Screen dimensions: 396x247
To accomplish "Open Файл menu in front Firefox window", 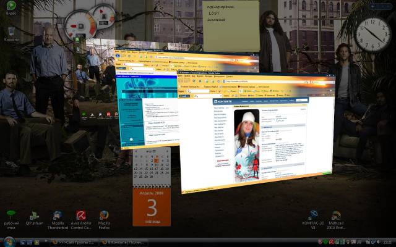I will tap(181, 75).
